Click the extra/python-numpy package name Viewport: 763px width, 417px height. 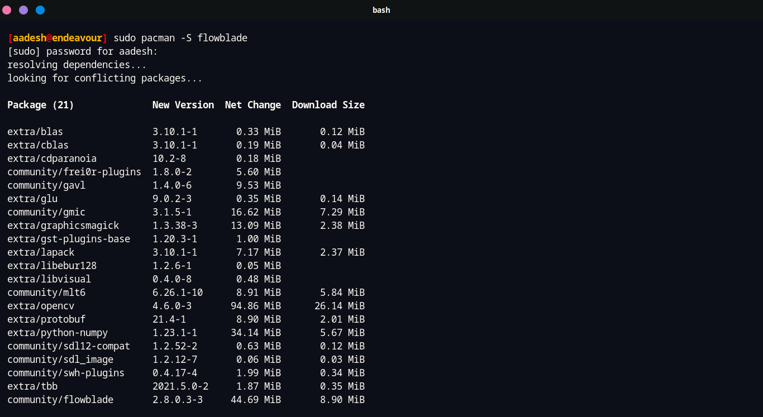pyautogui.click(x=57, y=332)
